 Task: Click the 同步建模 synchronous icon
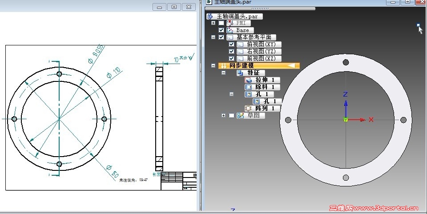click(223, 65)
